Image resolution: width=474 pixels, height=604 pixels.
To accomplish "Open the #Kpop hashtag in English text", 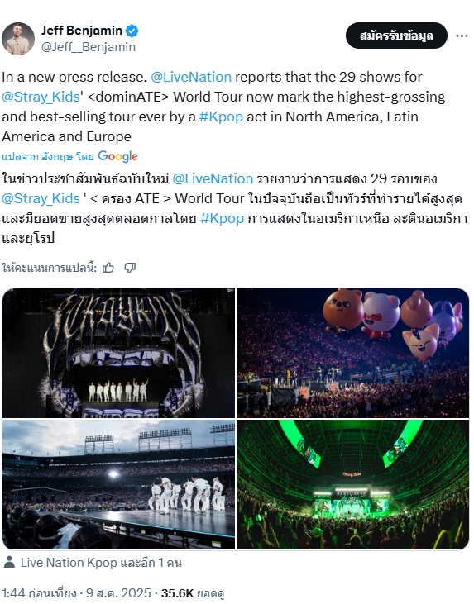I will pos(221,117).
